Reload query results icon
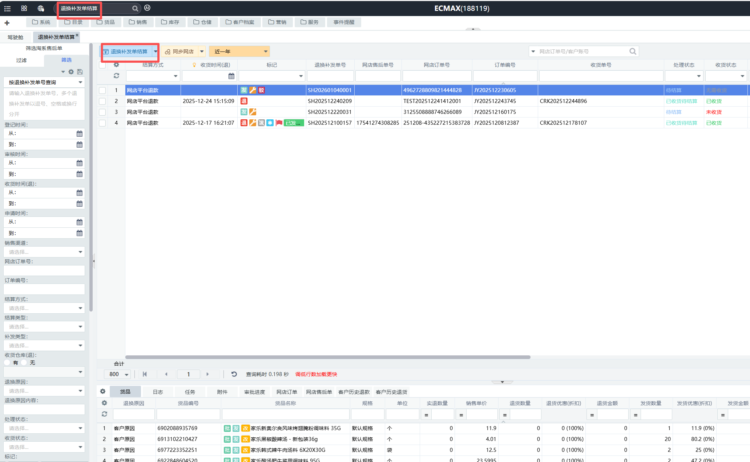 click(234, 374)
